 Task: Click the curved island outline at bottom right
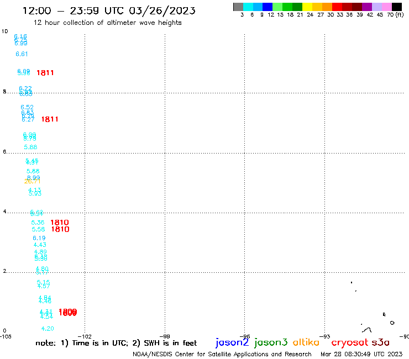367,330
